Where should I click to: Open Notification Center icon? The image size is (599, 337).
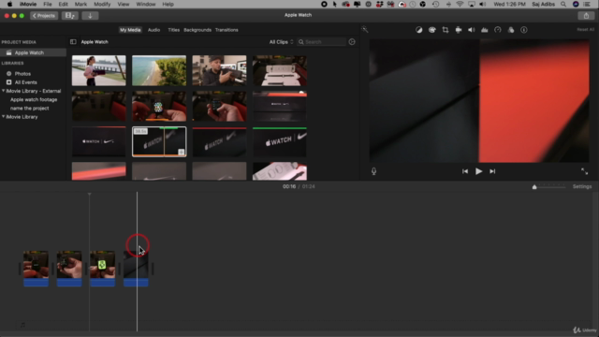587,4
